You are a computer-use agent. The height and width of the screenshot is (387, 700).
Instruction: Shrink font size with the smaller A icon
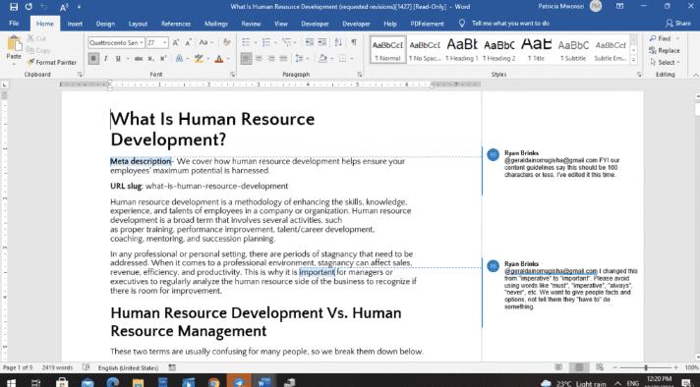point(189,42)
